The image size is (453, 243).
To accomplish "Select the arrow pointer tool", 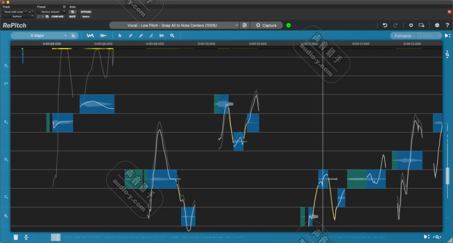I will [120, 36].
